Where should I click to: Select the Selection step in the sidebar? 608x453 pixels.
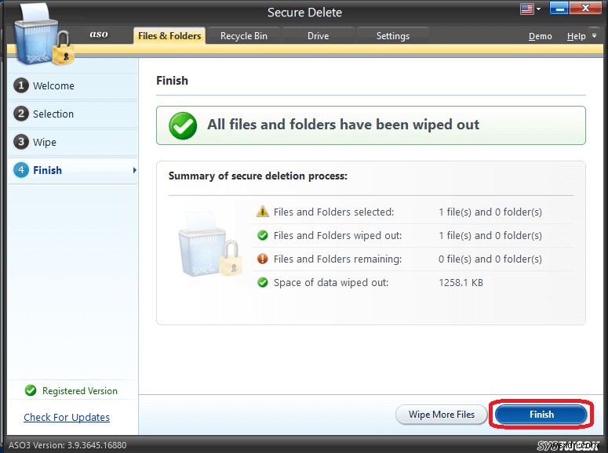coord(53,114)
